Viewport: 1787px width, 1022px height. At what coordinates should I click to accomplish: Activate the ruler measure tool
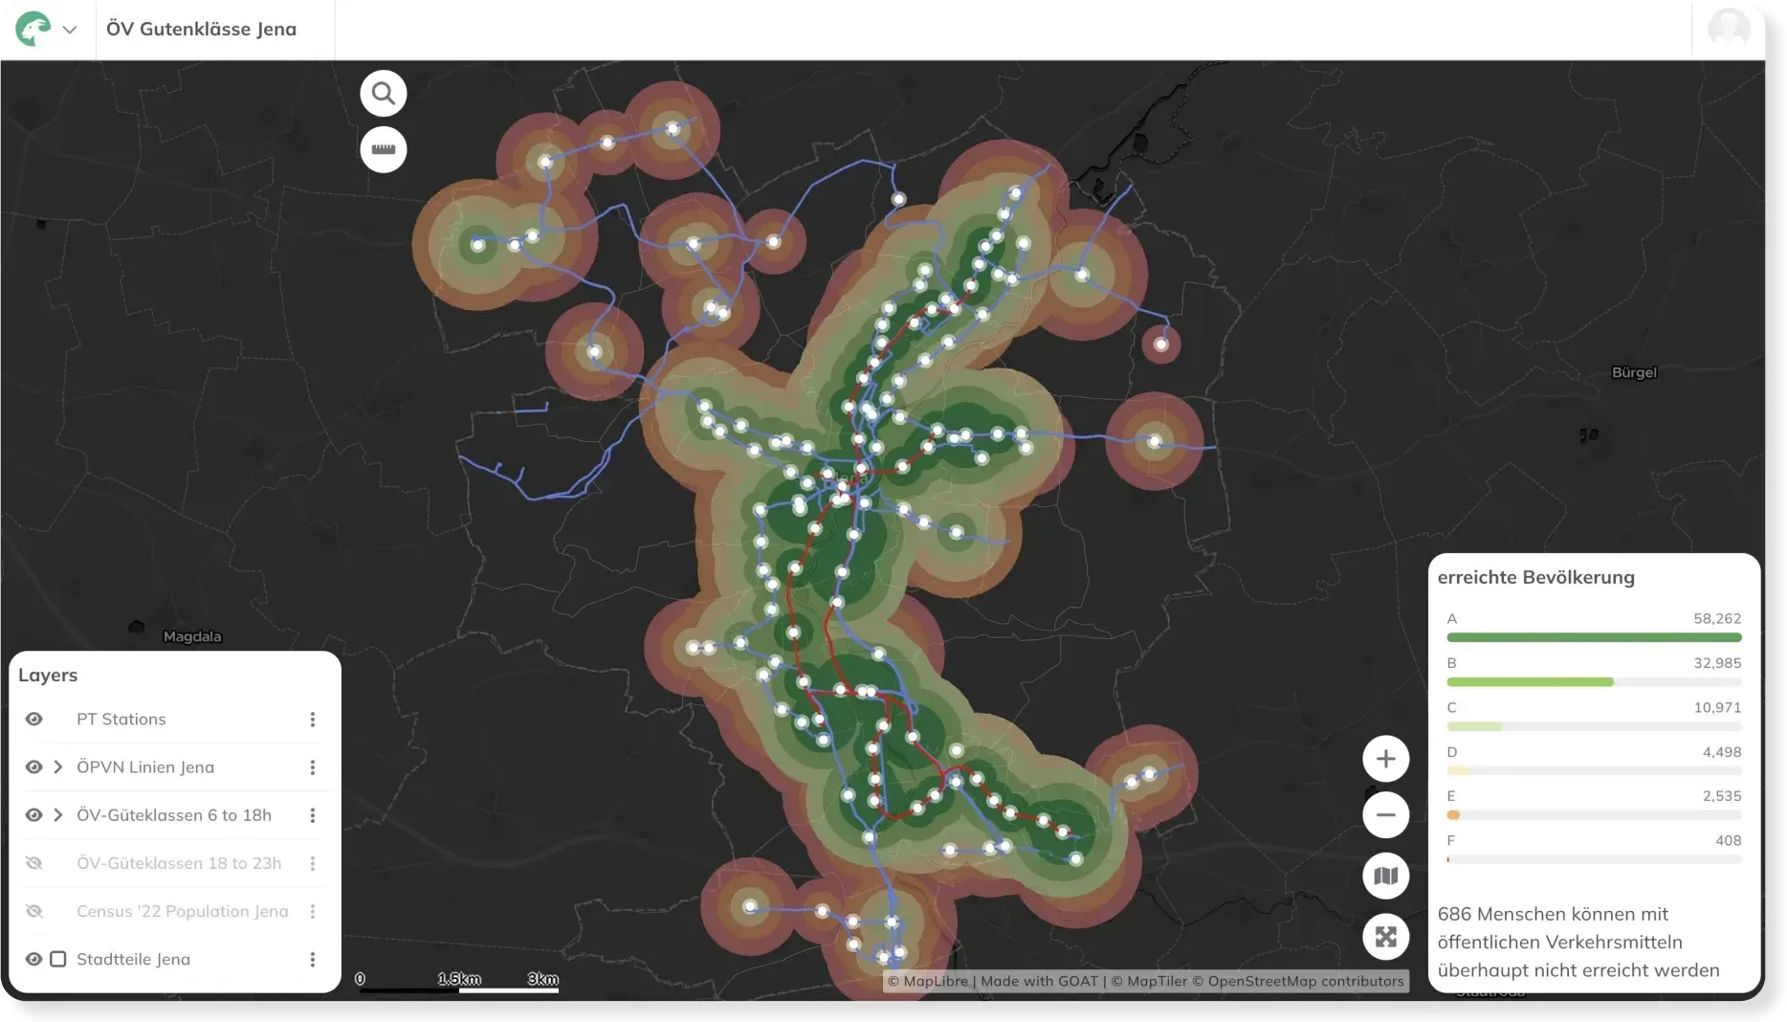click(384, 149)
